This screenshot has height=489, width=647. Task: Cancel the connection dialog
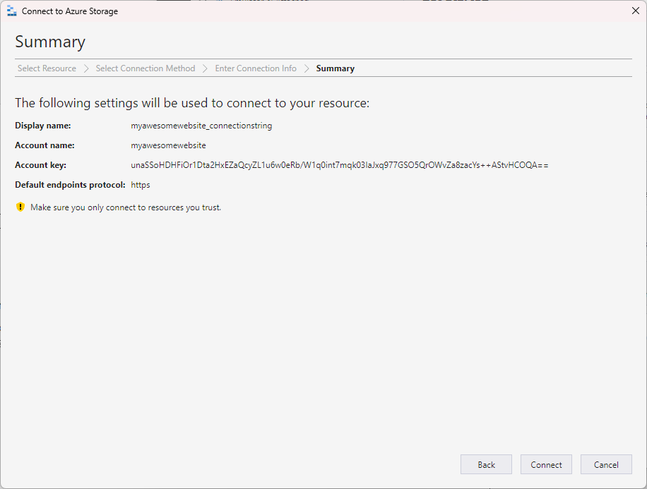coord(606,465)
